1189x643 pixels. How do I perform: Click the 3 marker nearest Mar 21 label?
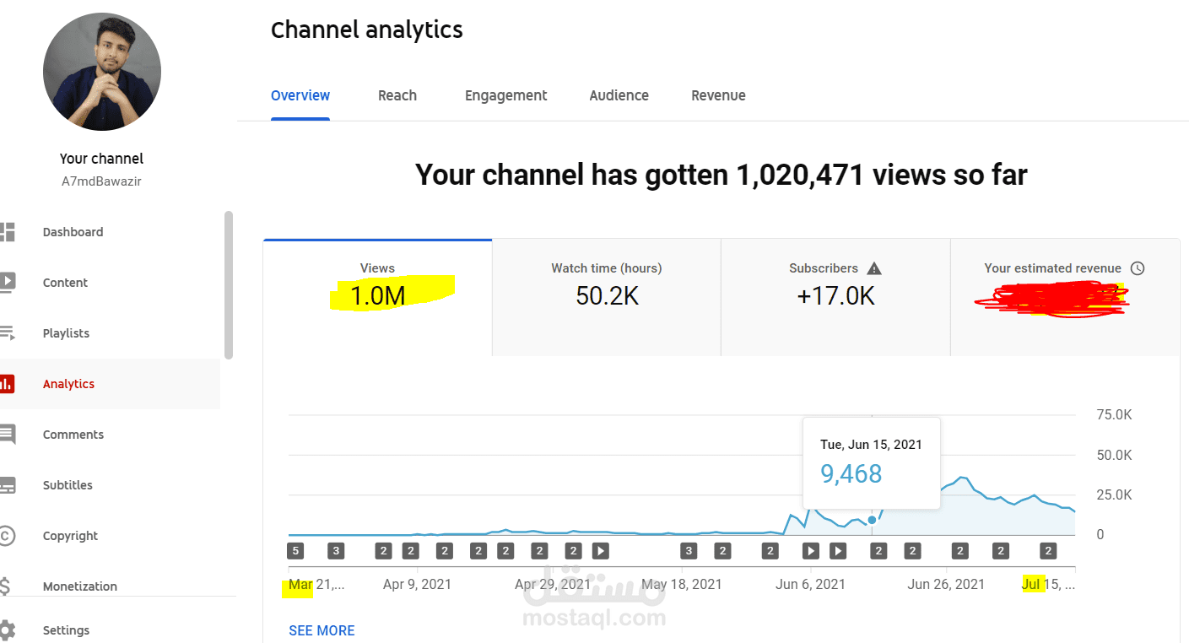point(336,551)
